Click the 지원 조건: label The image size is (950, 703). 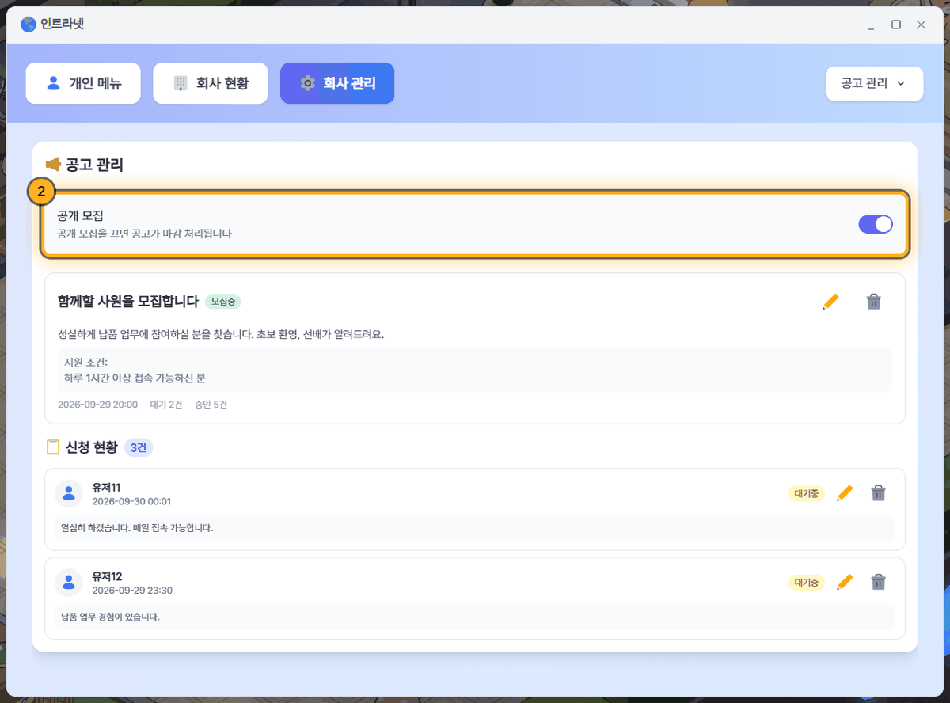click(x=85, y=363)
